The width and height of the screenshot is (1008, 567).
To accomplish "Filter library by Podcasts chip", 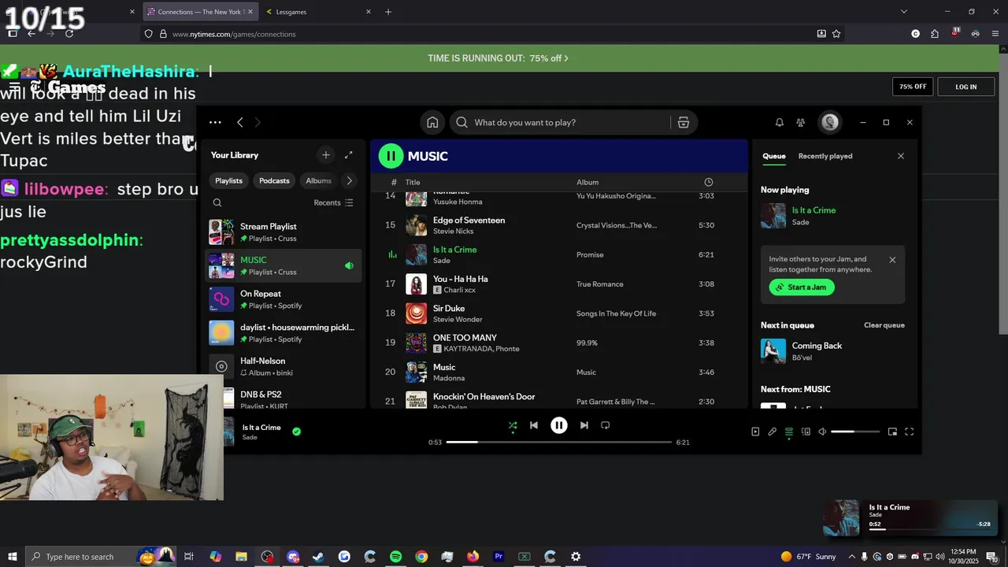I will 275,180.
